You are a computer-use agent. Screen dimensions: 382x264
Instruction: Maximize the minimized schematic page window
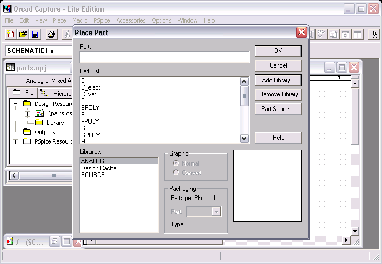pyautogui.click(x=66, y=241)
